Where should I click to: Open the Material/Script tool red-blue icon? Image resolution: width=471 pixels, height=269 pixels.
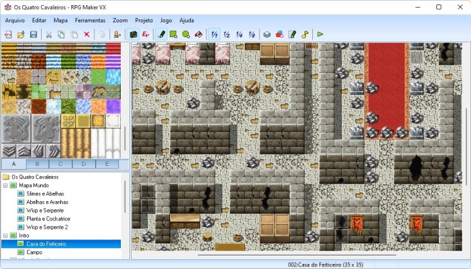[280, 35]
